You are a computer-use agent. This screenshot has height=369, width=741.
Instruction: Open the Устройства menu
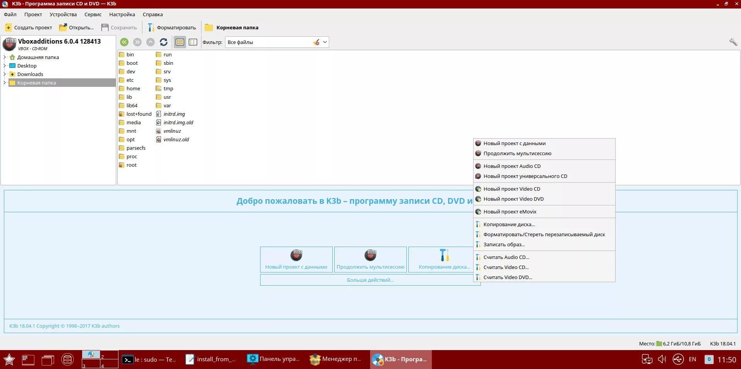(x=63, y=14)
